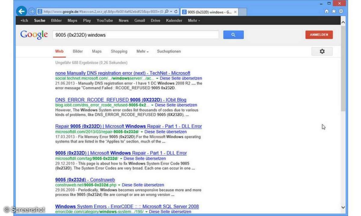The image size is (361, 216).
Task: Open Drive in the Google bar
Action: pyautogui.click(x=156, y=20)
